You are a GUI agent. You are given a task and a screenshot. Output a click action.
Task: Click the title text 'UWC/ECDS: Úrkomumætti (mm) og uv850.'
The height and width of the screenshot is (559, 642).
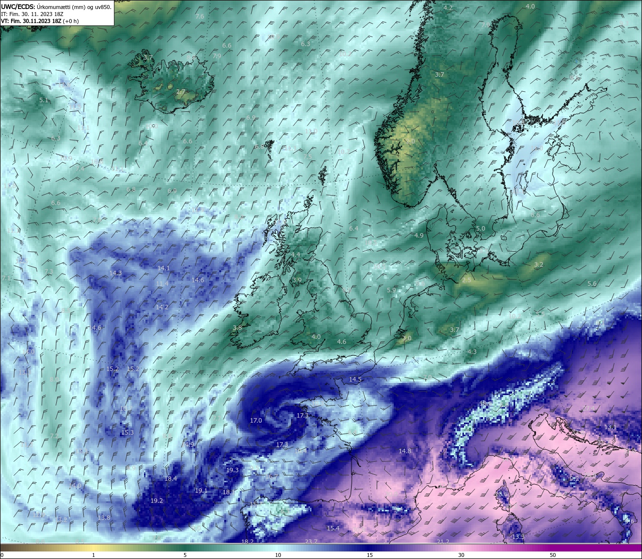pos(56,7)
